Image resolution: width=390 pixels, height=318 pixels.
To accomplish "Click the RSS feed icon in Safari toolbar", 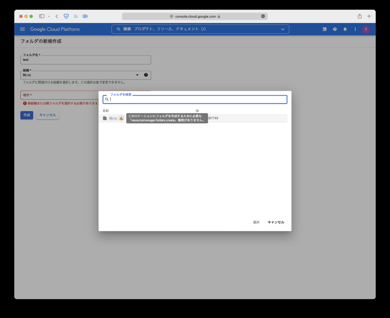I will click(x=76, y=16).
